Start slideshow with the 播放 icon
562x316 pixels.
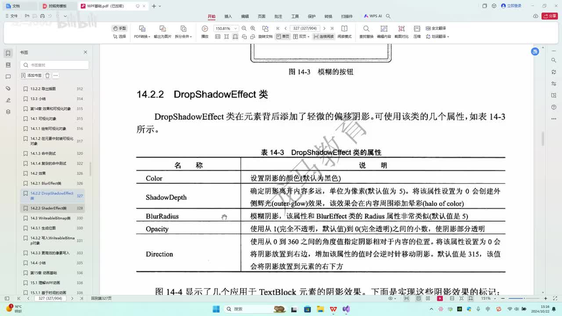coord(205,29)
